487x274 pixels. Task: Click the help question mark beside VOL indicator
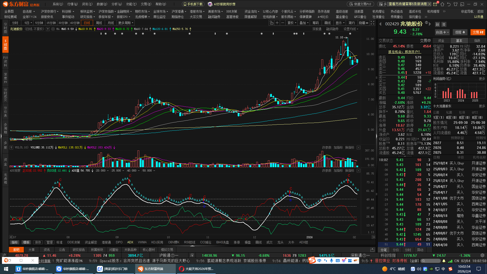tap(11, 147)
